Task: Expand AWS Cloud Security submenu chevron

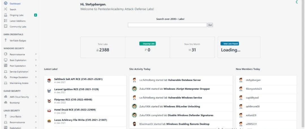Action: pyautogui.click(x=36, y=97)
